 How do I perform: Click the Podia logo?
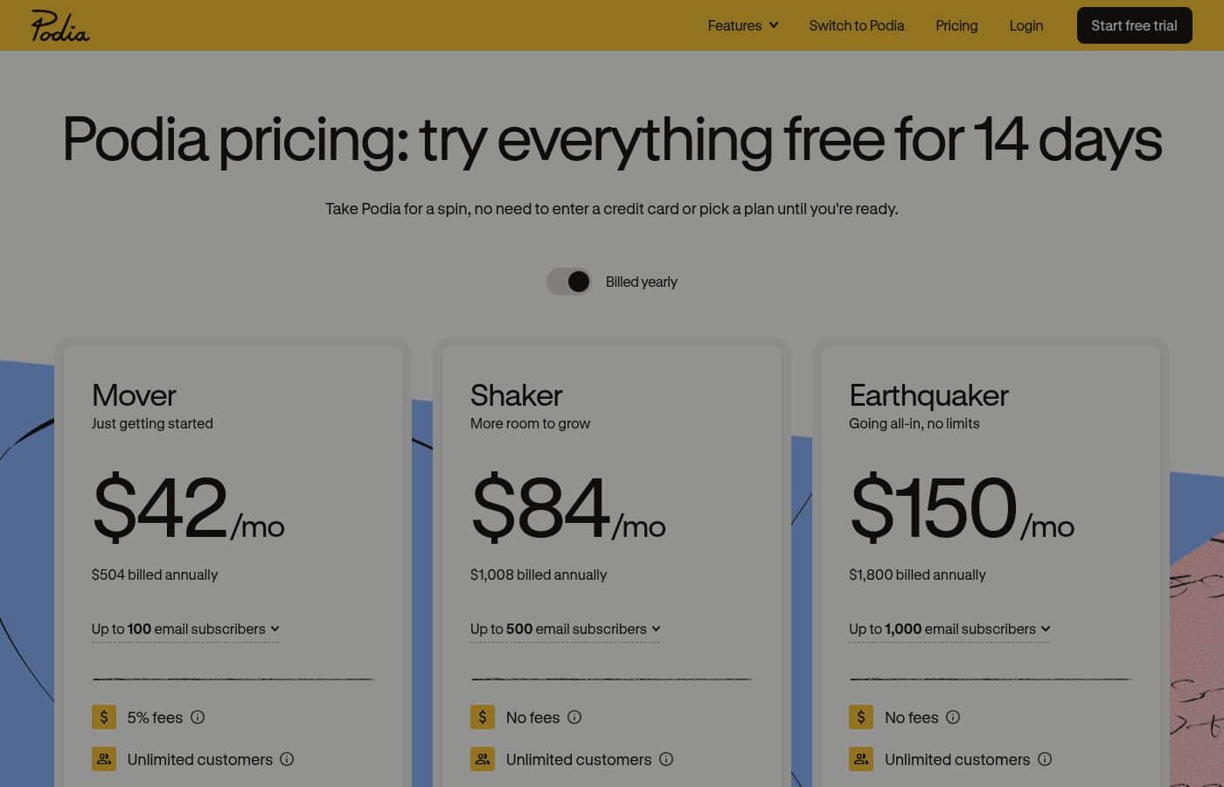pos(60,25)
